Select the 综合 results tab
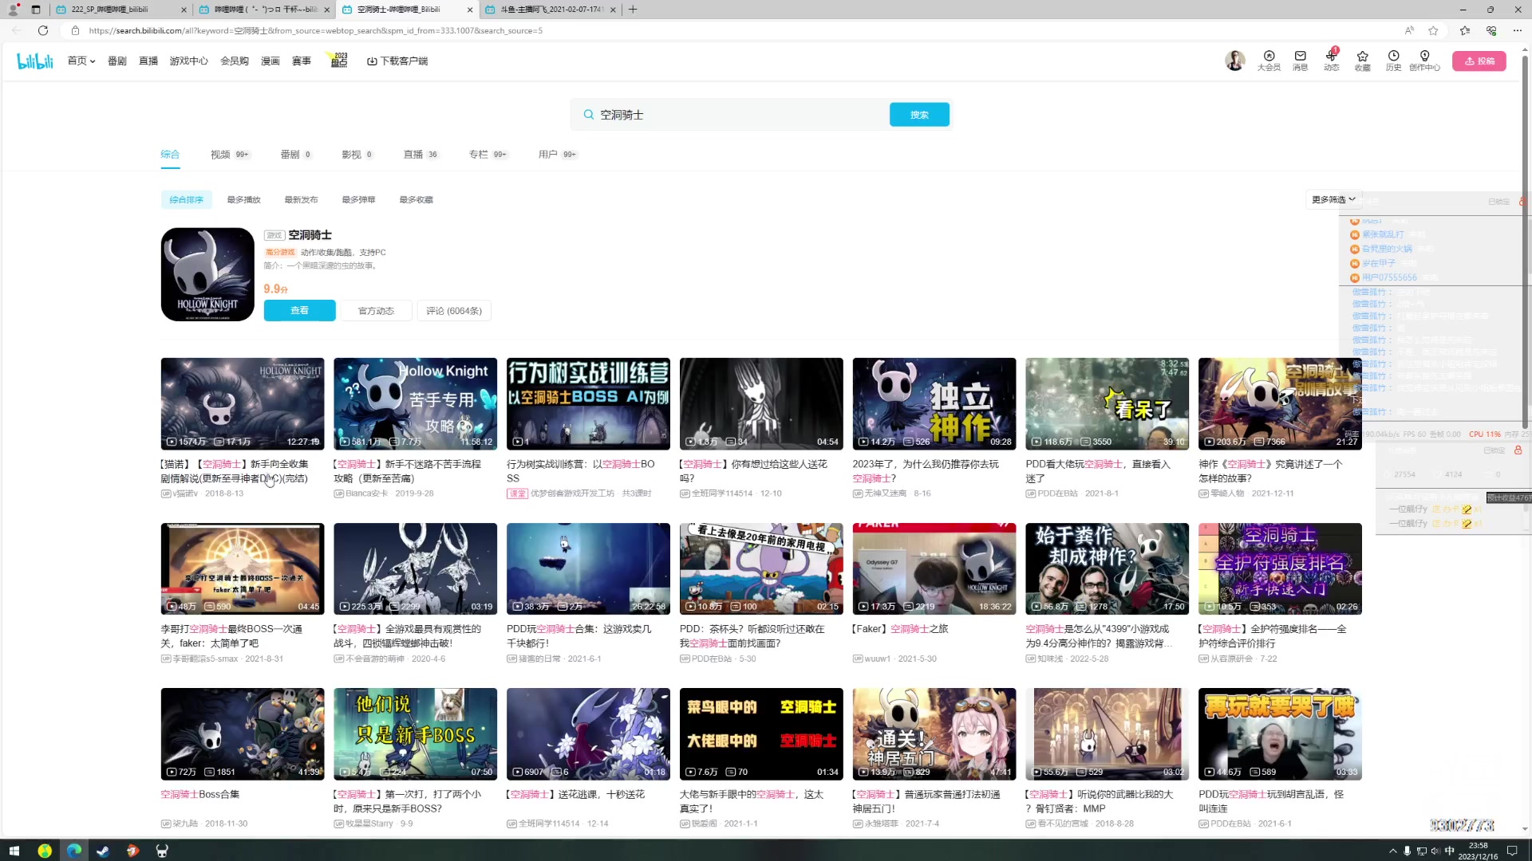This screenshot has width=1532, height=861. coord(170,155)
